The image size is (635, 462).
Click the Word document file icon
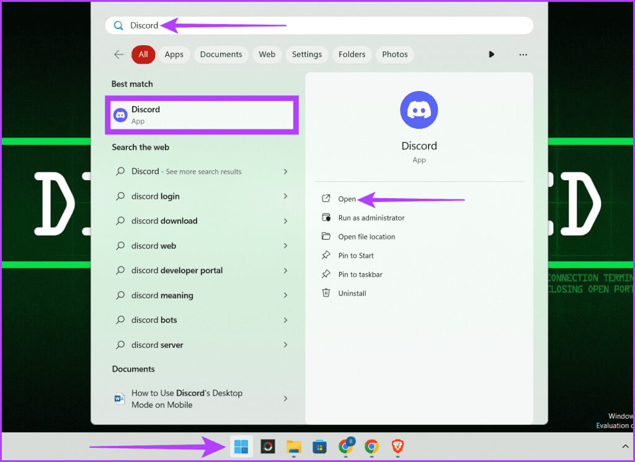coord(120,399)
